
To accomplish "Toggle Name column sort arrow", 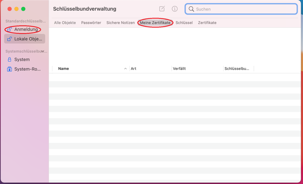I will point(125,69).
